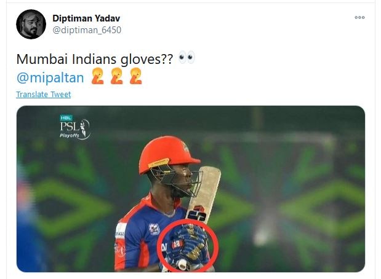
Task: Click the Translate Tweet link
Action: (44, 95)
